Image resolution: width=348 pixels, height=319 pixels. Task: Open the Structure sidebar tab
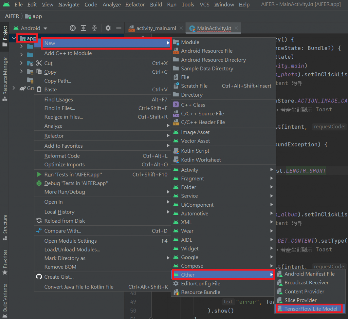click(x=5, y=227)
